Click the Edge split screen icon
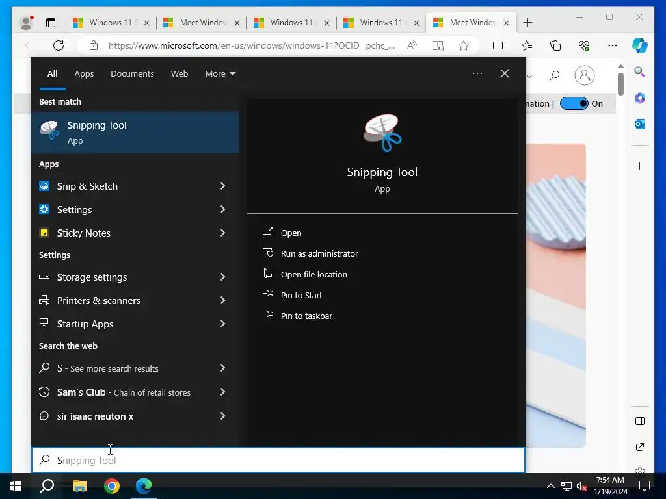This screenshot has width=666, height=499. pos(498,45)
